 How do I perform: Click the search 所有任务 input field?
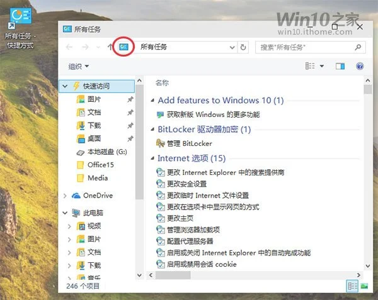(306, 47)
